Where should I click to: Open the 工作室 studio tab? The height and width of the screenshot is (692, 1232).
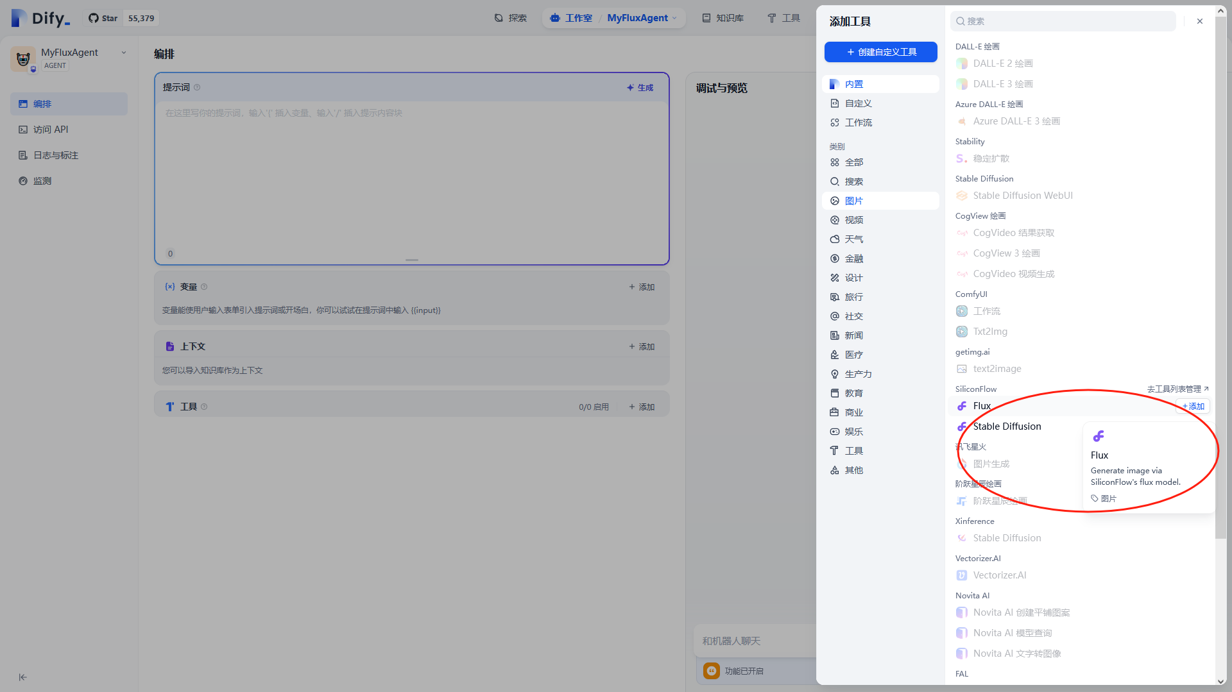pyautogui.click(x=571, y=18)
